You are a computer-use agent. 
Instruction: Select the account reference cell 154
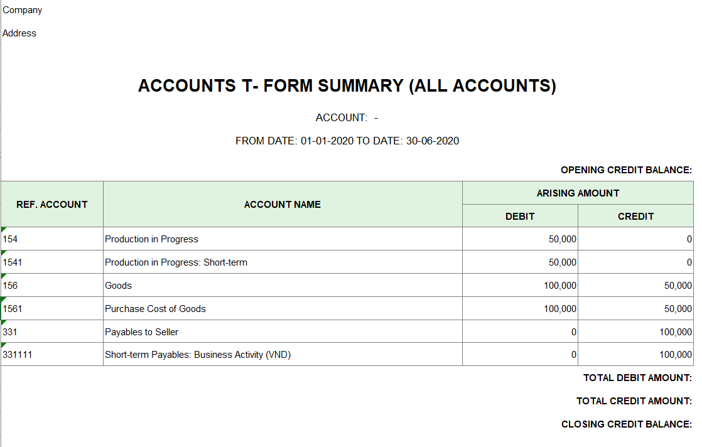click(x=52, y=239)
